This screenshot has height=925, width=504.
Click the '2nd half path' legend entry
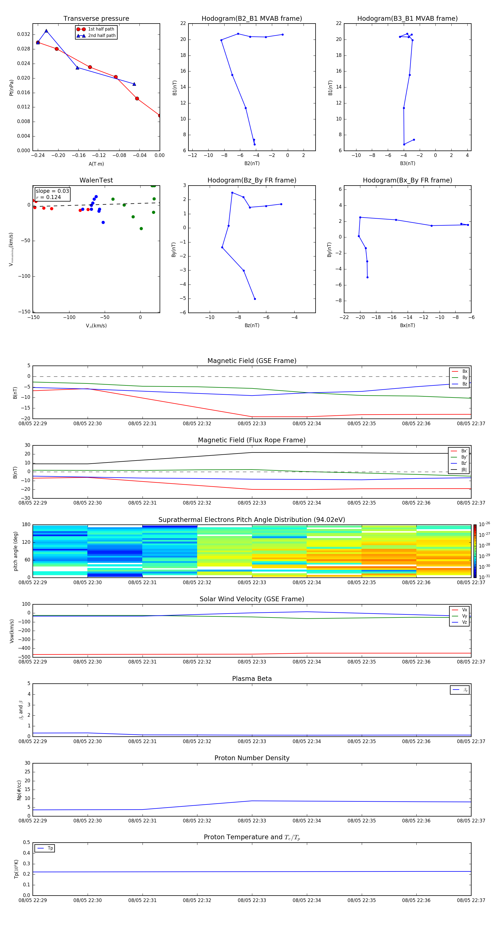96,36
